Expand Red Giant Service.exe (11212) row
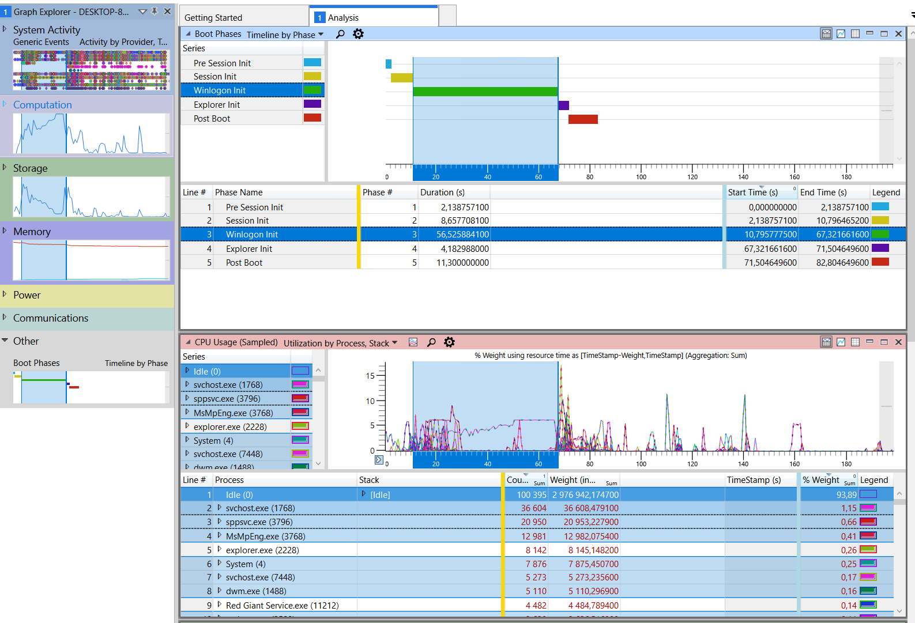Viewport: 915px width, 623px height. pos(219,605)
